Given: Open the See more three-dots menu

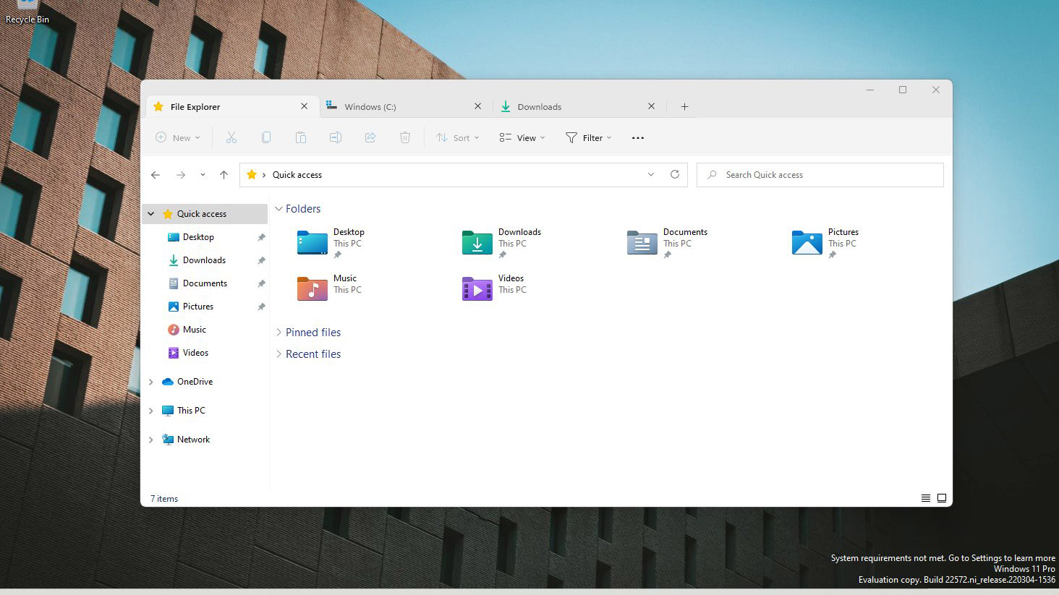Looking at the screenshot, I should coord(638,137).
